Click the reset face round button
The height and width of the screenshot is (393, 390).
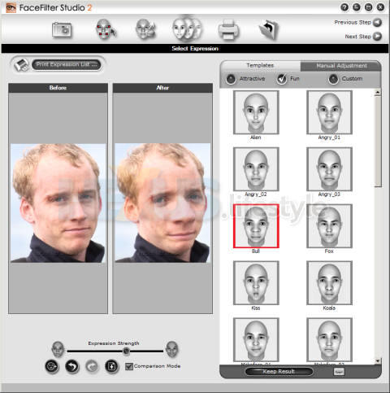[x=52, y=367]
